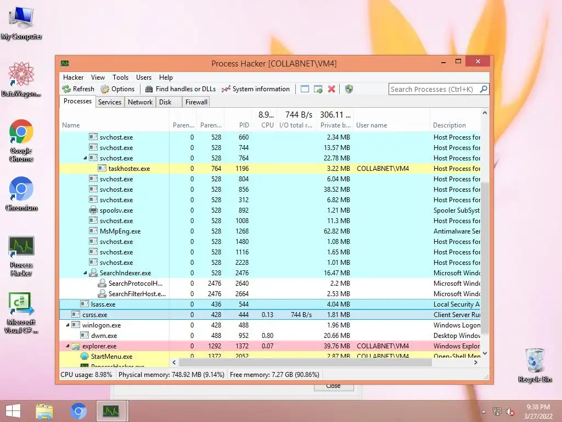Click the I/O value 744 B/s for csrss.exe
562x422 pixels.
click(301, 315)
